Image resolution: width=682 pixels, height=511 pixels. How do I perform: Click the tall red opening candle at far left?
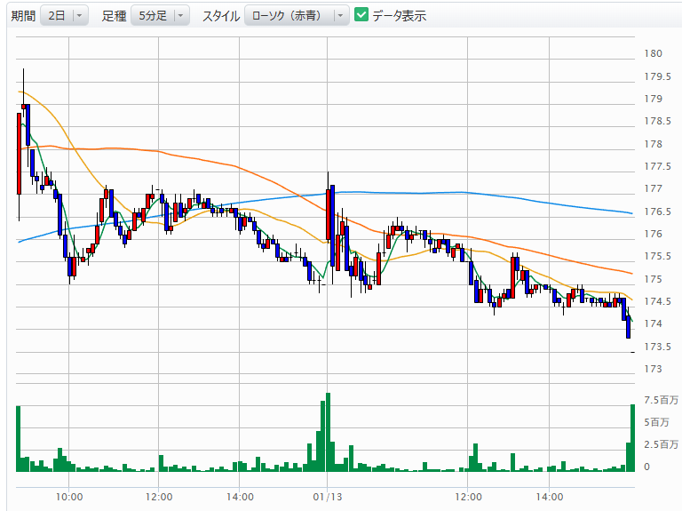(x=18, y=151)
